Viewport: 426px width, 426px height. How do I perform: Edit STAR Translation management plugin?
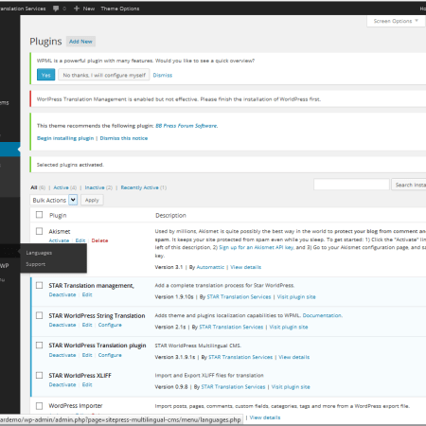point(87,294)
